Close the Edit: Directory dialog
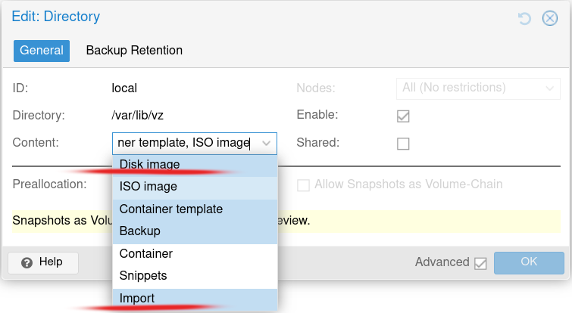This screenshot has height=313, width=572. 550,18
